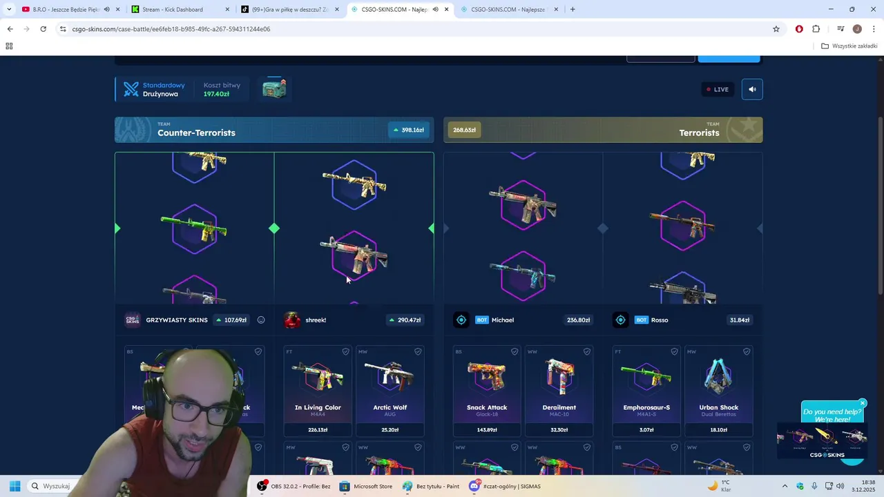
Task: Bookmark this page with star icon
Action: click(776, 29)
